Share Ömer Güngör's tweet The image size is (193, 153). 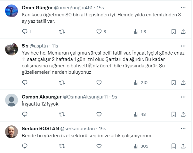183,31
